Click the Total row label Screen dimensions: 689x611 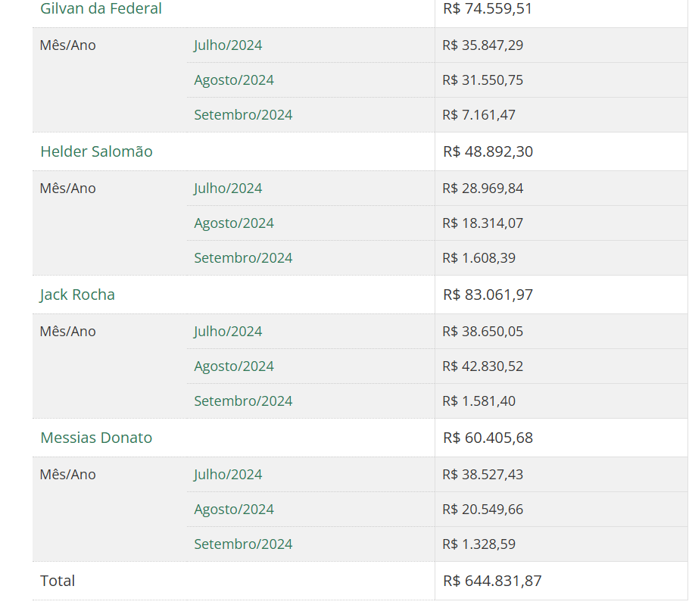point(58,581)
